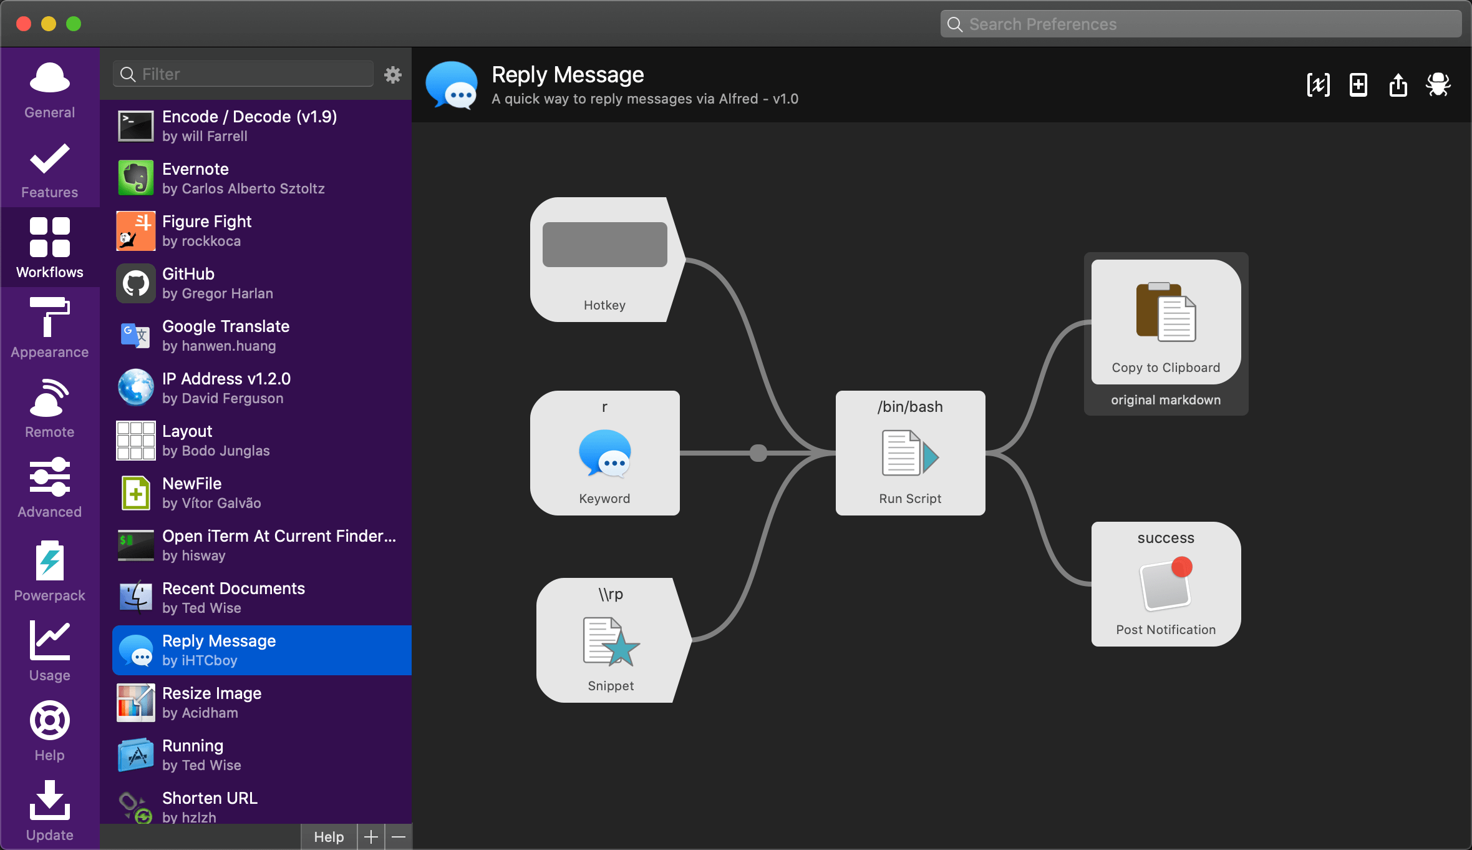1472x850 pixels.
Task: Export workflow with the share icon
Action: point(1398,85)
